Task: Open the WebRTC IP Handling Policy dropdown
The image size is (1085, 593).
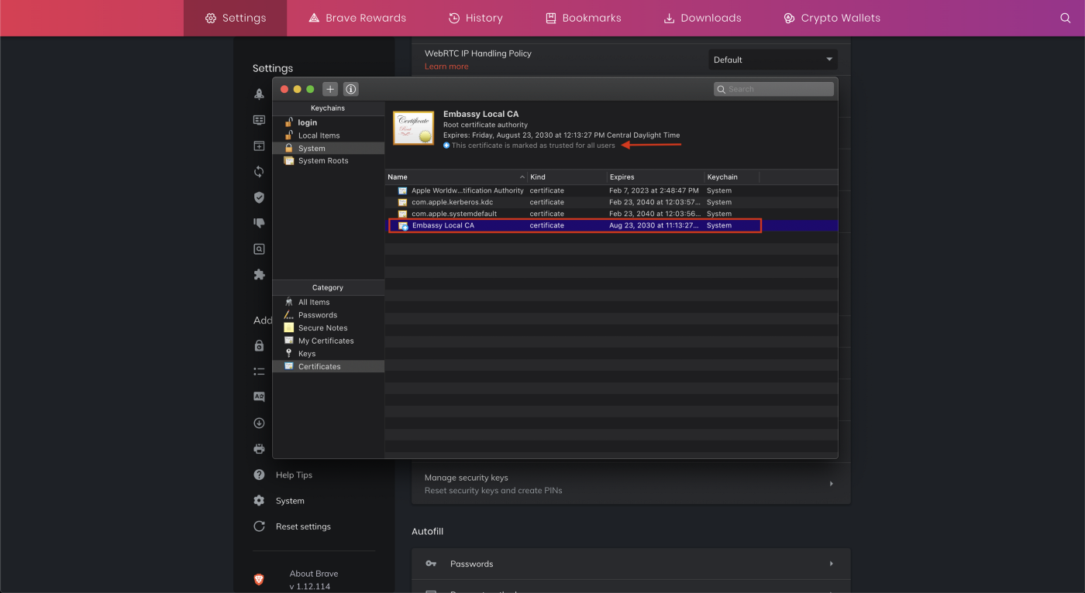Action: [773, 60]
